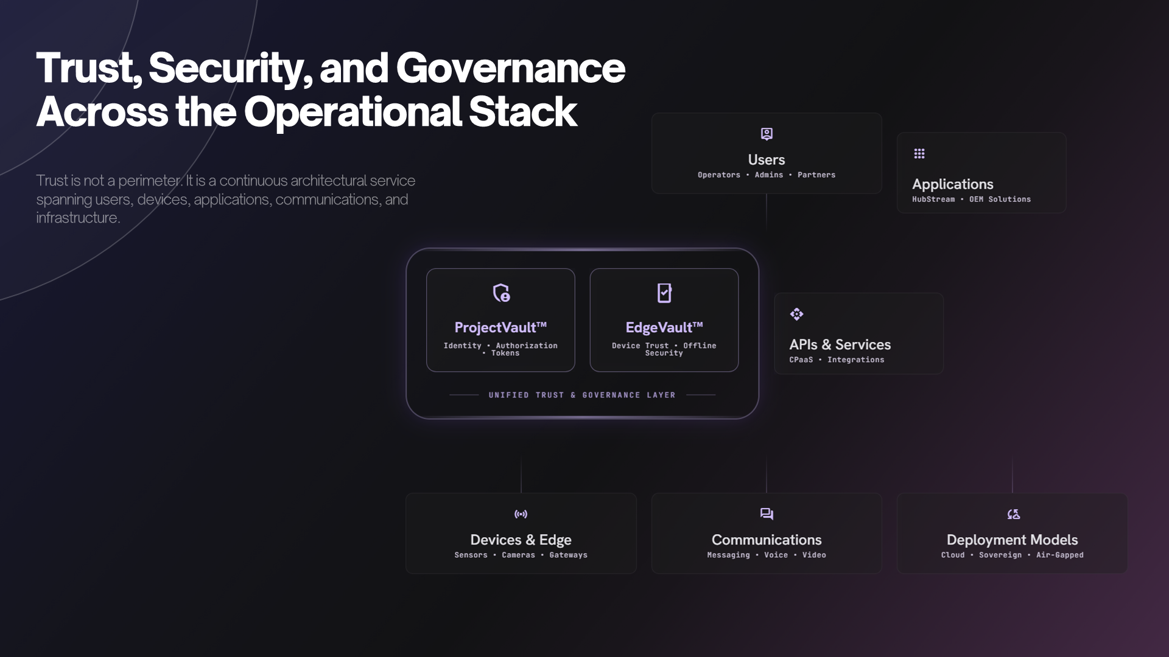Image resolution: width=1169 pixels, height=657 pixels.
Task: Click 'Identity • Authorization • Tokens' text
Action: click(500, 349)
